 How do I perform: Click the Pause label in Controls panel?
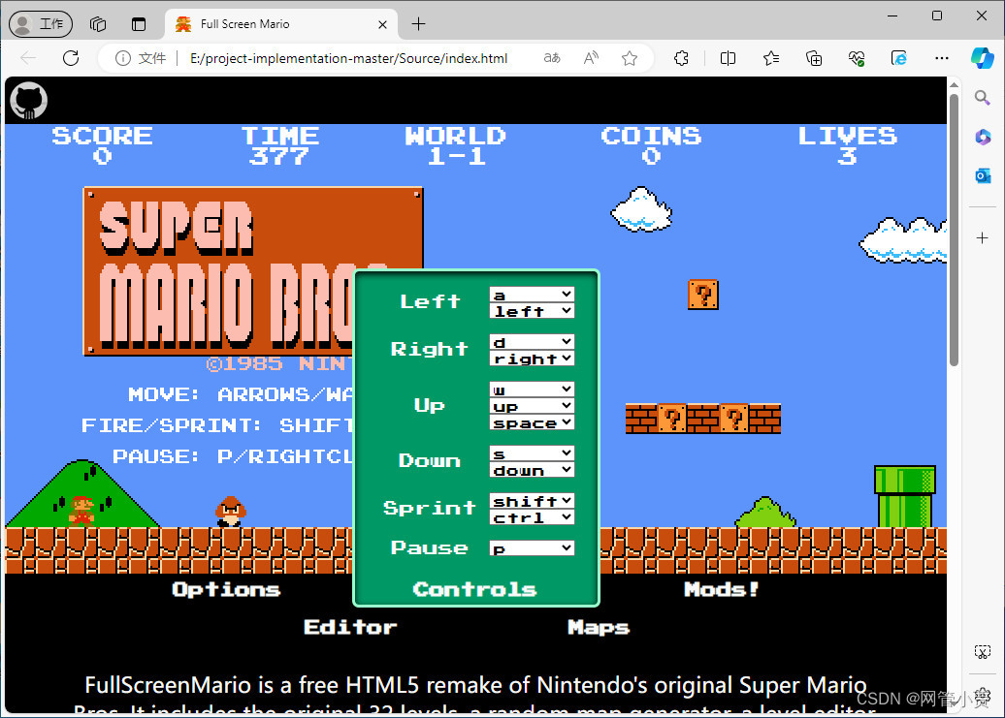click(429, 547)
